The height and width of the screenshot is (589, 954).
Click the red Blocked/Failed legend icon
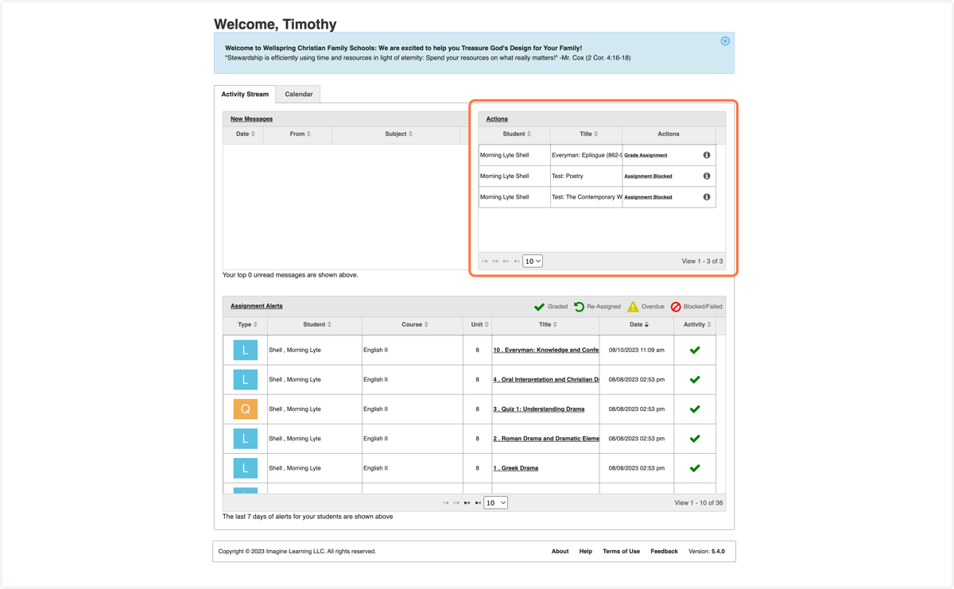point(676,307)
